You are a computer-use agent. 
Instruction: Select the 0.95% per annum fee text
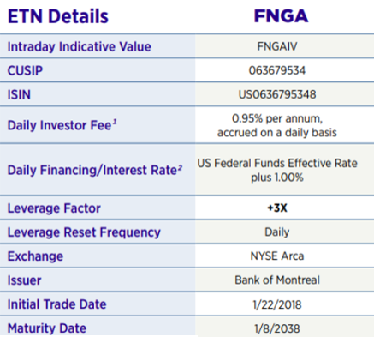coord(277,118)
